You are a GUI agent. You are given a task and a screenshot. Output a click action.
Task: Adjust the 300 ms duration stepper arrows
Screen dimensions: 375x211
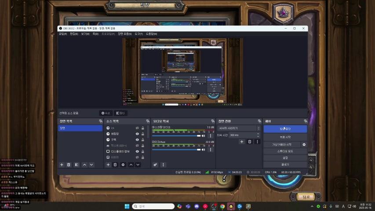pyautogui.click(x=258, y=135)
